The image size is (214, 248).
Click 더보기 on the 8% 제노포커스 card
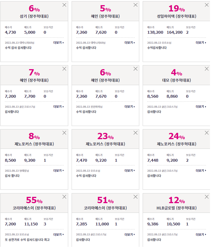58,171
